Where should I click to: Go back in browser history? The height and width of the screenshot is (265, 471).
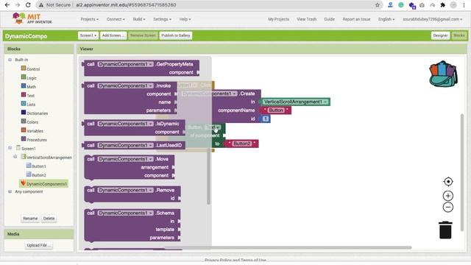coord(7,5)
